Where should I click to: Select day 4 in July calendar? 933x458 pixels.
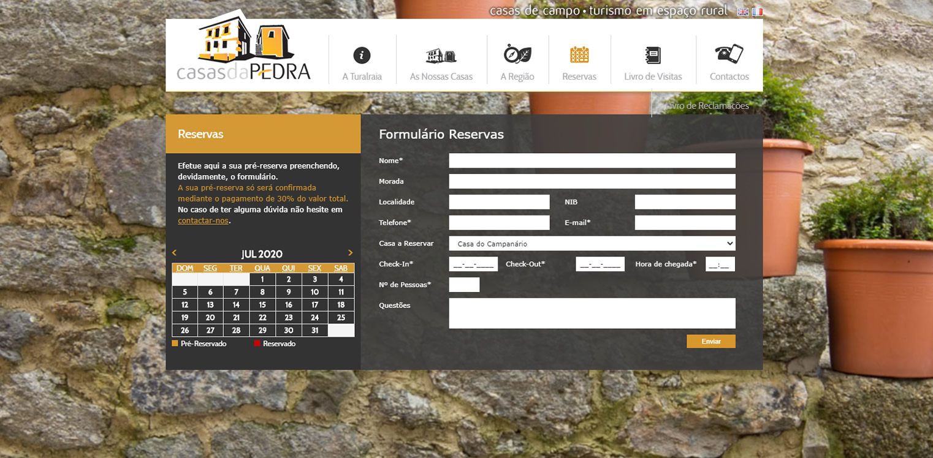click(341, 279)
